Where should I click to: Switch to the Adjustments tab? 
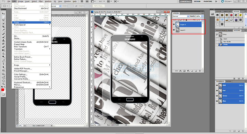click(x=221, y=30)
